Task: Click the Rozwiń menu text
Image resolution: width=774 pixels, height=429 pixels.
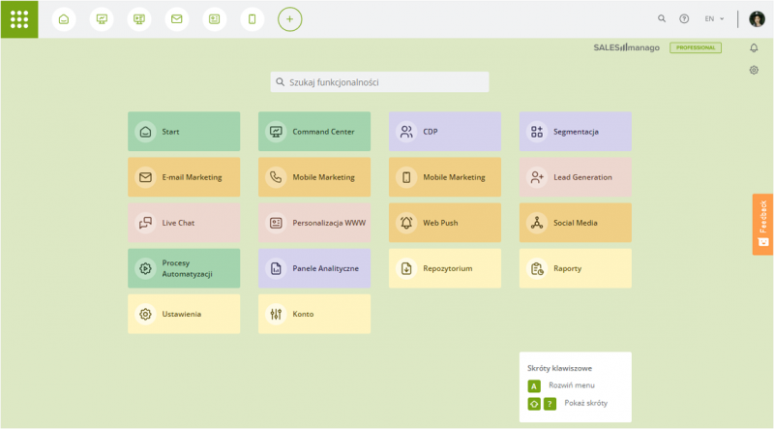Action: (572, 385)
